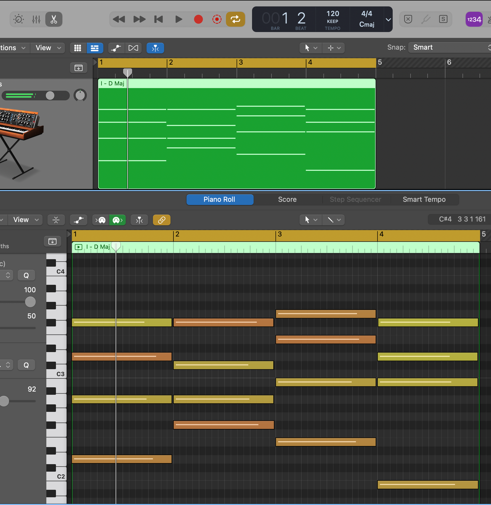Image resolution: width=491 pixels, height=505 pixels.
Task: Click the tempo value 120
Action: click(x=333, y=14)
